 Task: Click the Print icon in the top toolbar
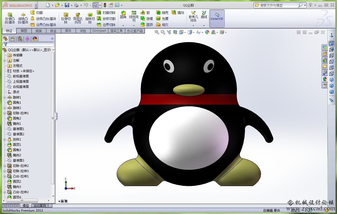click(76, 5)
